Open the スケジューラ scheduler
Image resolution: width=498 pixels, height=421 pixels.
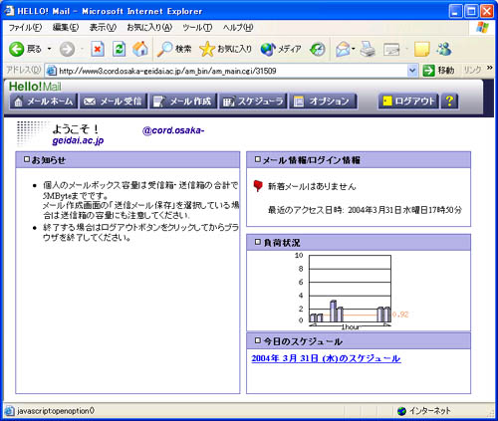[253, 102]
